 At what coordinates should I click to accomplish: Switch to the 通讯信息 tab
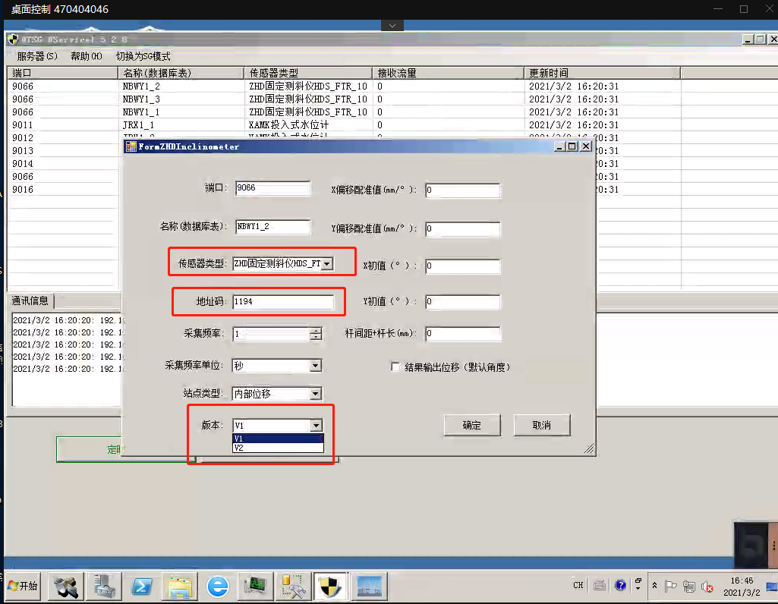[30, 300]
